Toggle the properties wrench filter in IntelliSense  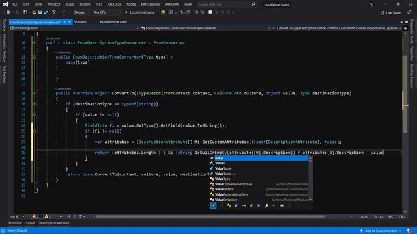click(x=266, y=205)
